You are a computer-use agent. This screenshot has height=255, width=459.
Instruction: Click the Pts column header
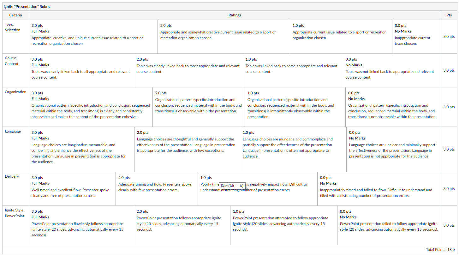tap(449, 15)
